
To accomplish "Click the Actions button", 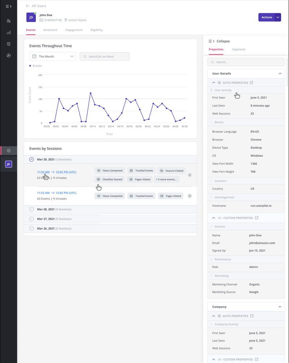I will click(x=267, y=17).
